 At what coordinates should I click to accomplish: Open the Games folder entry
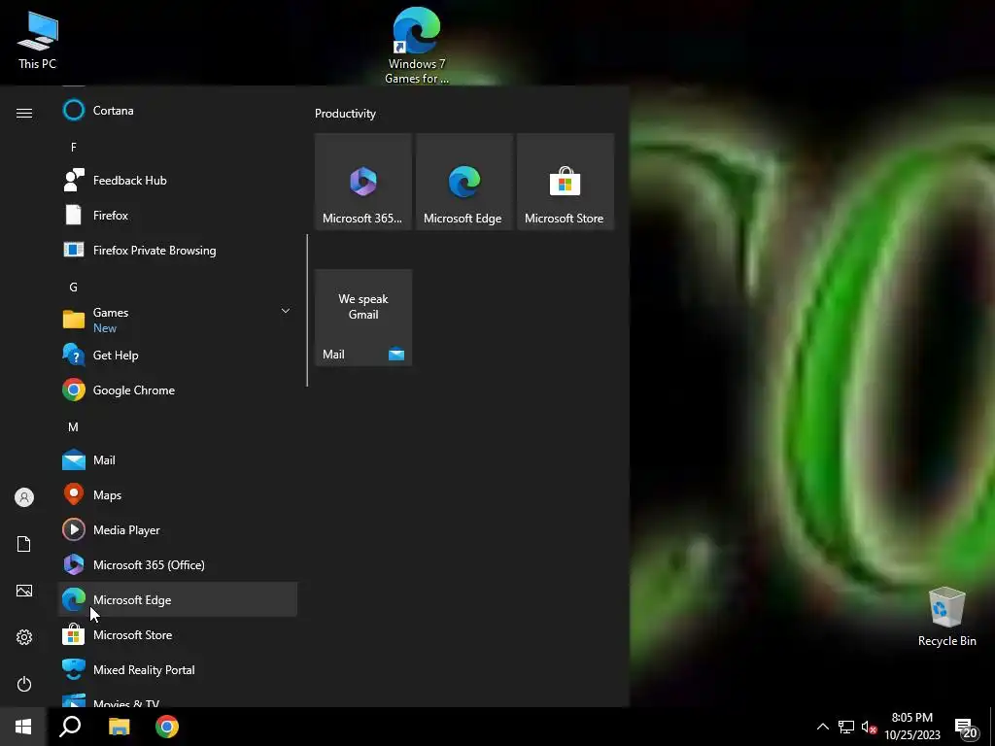(x=178, y=320)
